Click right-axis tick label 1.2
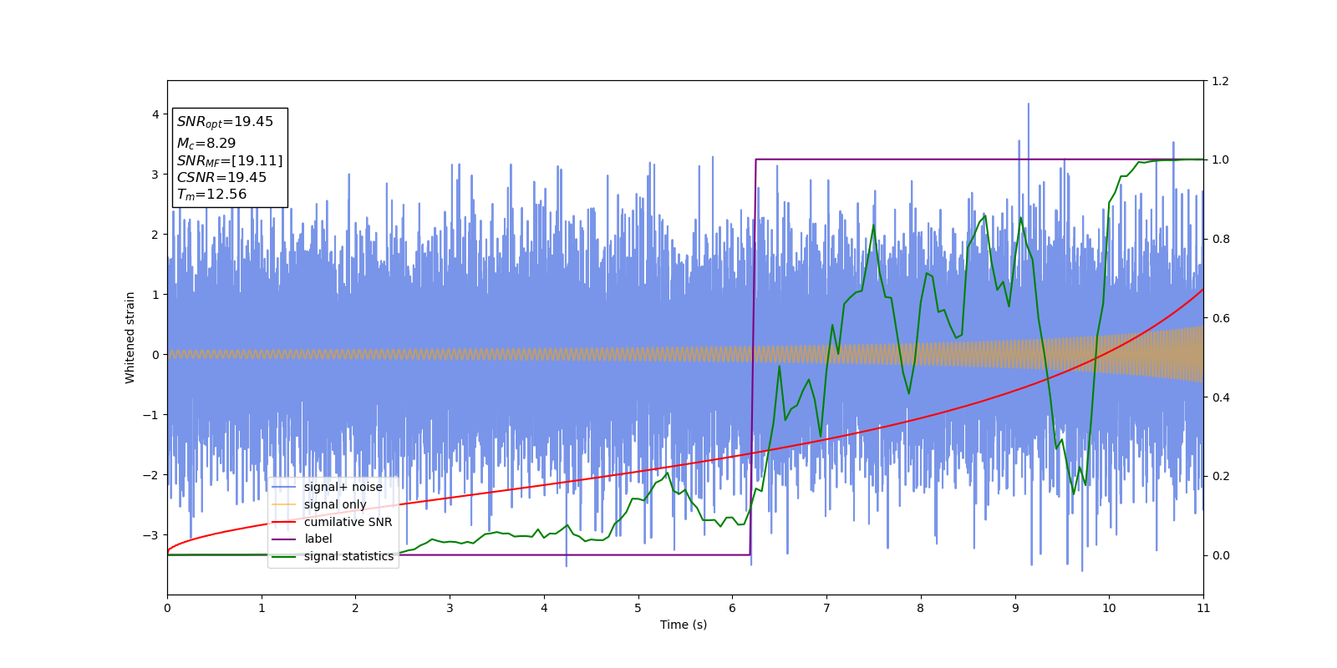The width and height of the screenshot is (1337, 668). pos(1220,81)
